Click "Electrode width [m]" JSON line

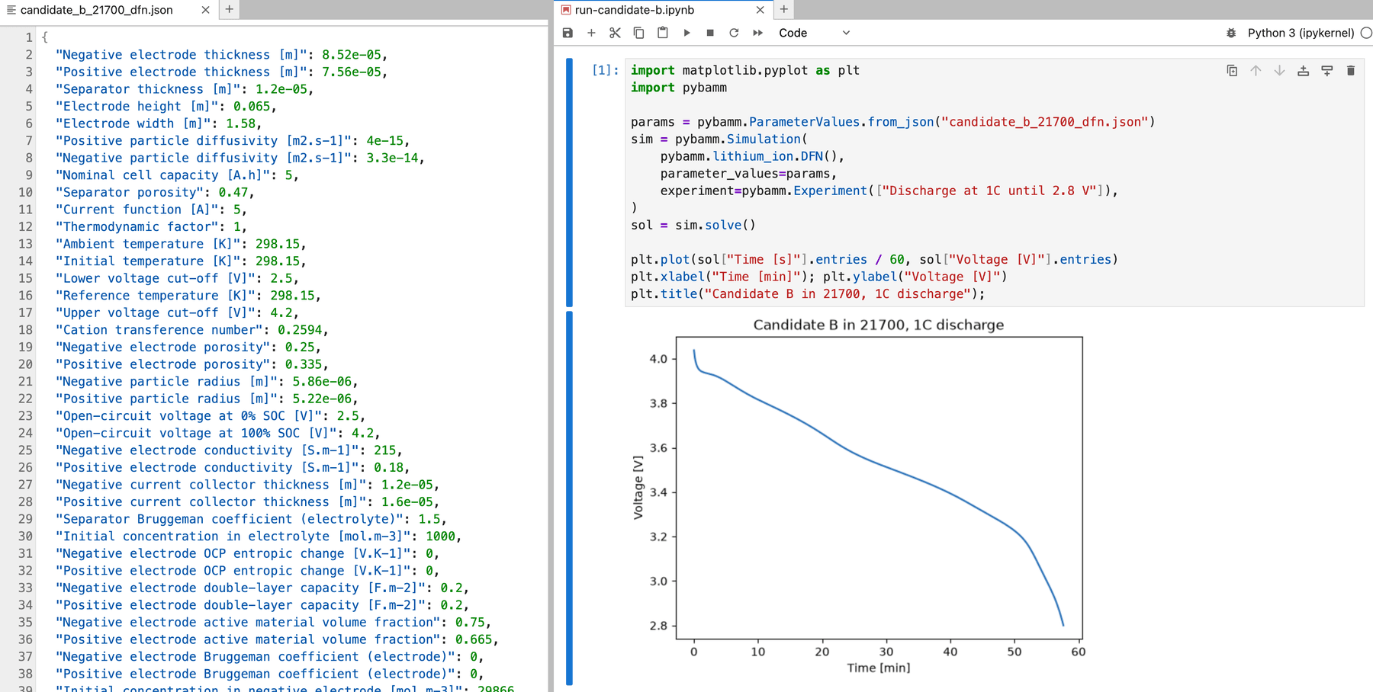[159, 123]
